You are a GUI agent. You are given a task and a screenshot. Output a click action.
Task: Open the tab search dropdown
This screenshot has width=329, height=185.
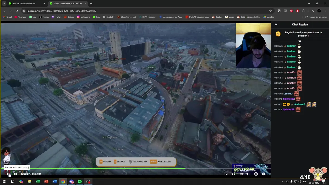4,4
